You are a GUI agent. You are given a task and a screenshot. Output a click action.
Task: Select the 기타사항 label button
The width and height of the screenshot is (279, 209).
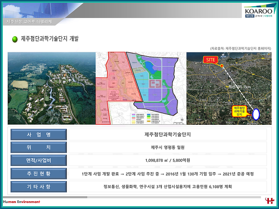(x=39, y=187)
